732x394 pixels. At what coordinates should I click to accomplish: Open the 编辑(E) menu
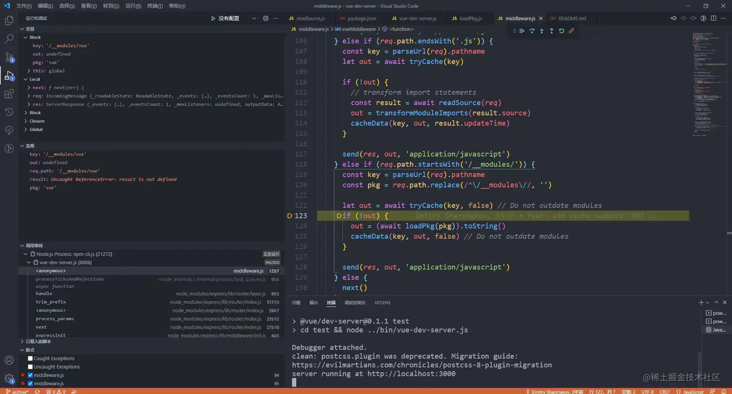pyautogui.click(x=46, y=6)
